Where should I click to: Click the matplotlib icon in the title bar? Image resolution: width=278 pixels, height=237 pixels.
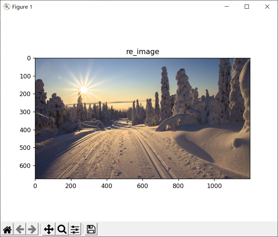pos(7,7)
